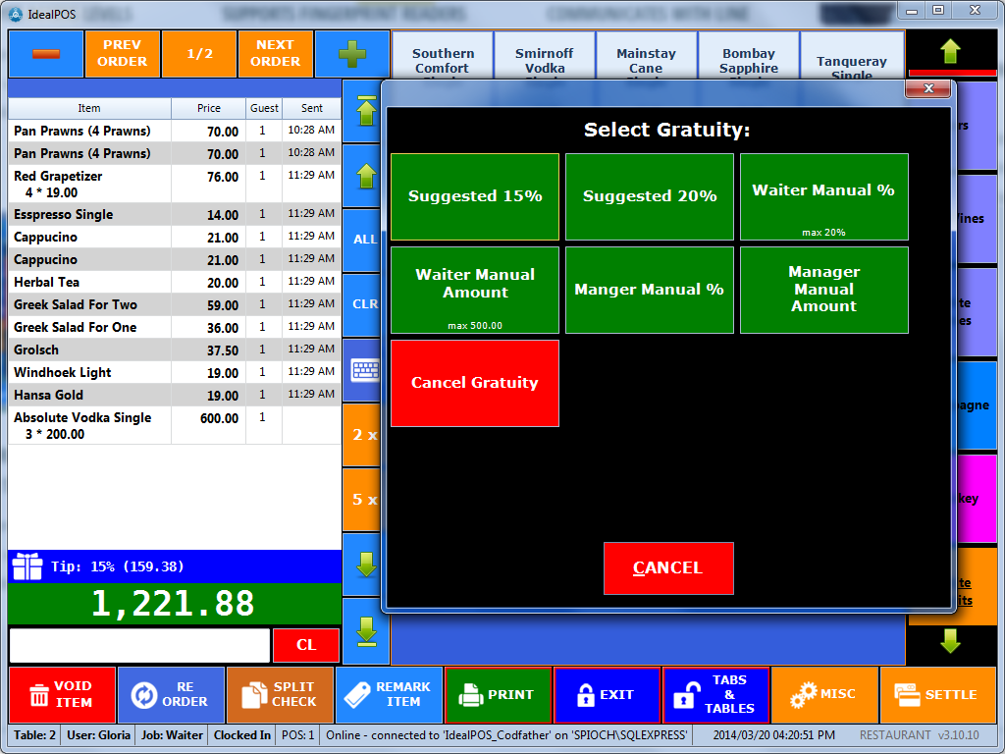Go to Next Order
Image resolution: width=1005 pixels, height=754 pixels.
275,54
